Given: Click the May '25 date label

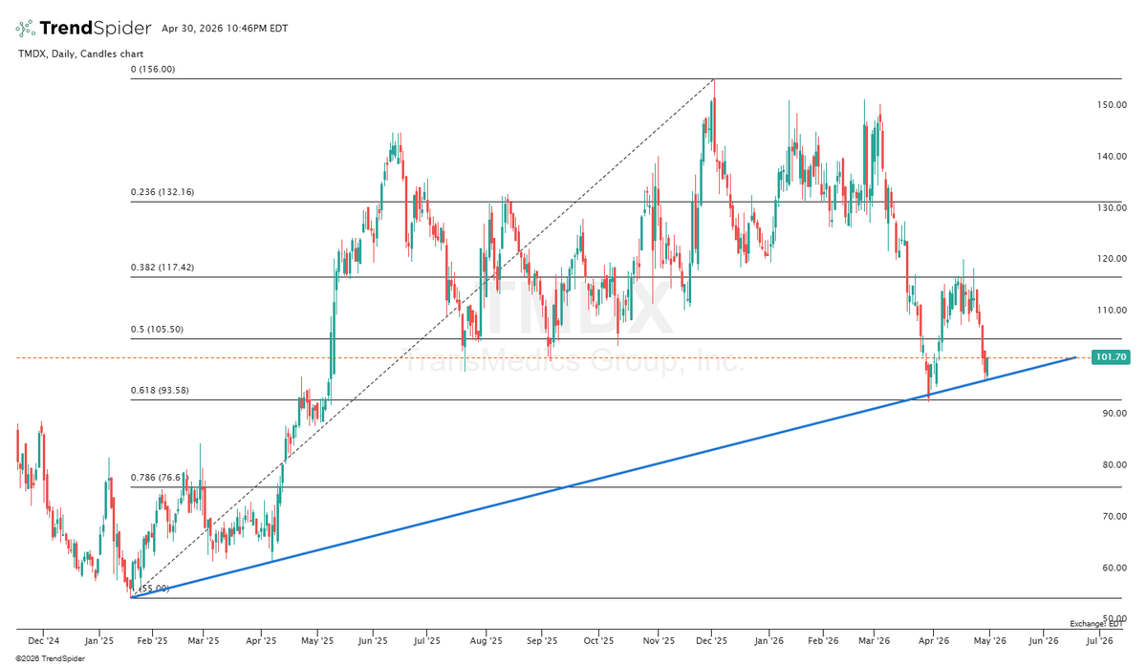Looking at the screenshot, I should pyautogui.click(x=316, y=642).
